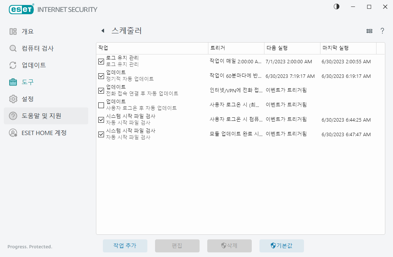
Task: Open the 개요 section in the sidebar
Action: tap(13, 31)
